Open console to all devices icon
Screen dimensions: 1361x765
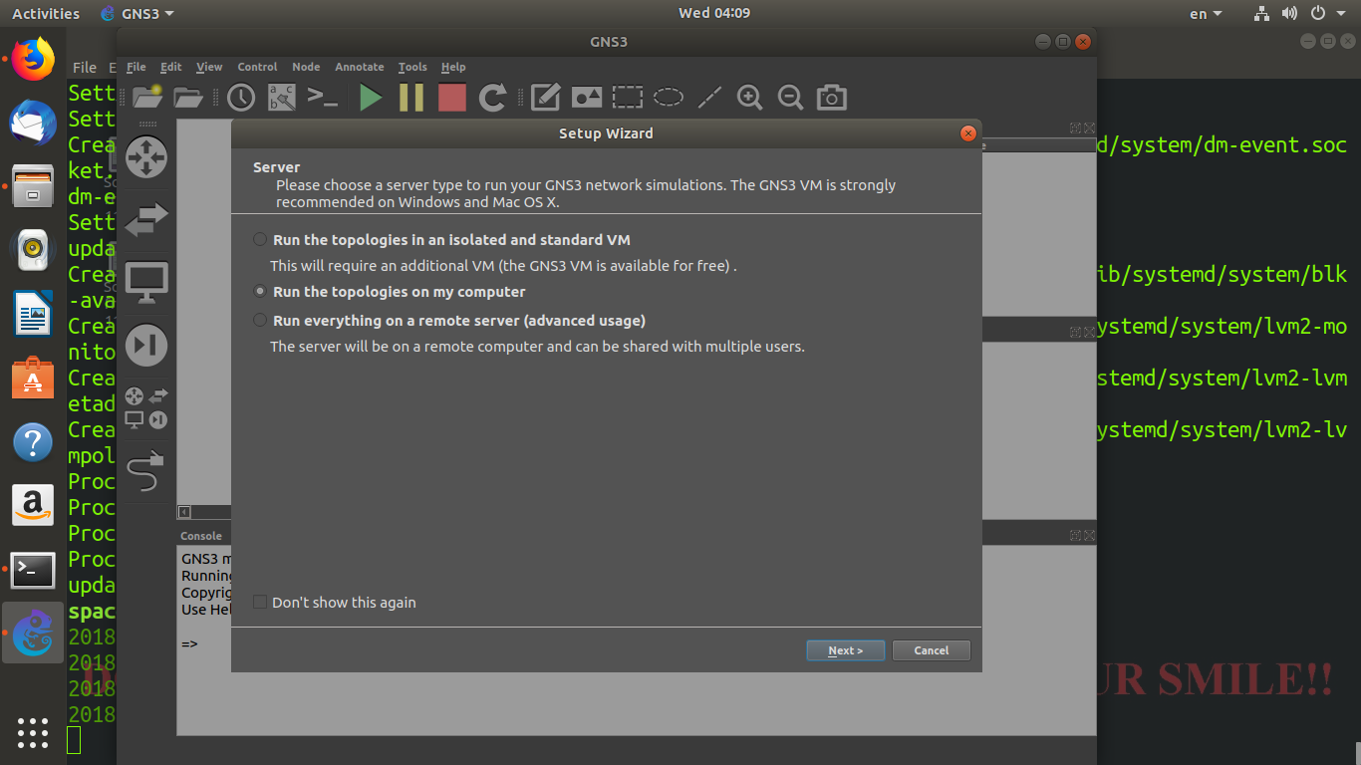[x=323, y=97]
